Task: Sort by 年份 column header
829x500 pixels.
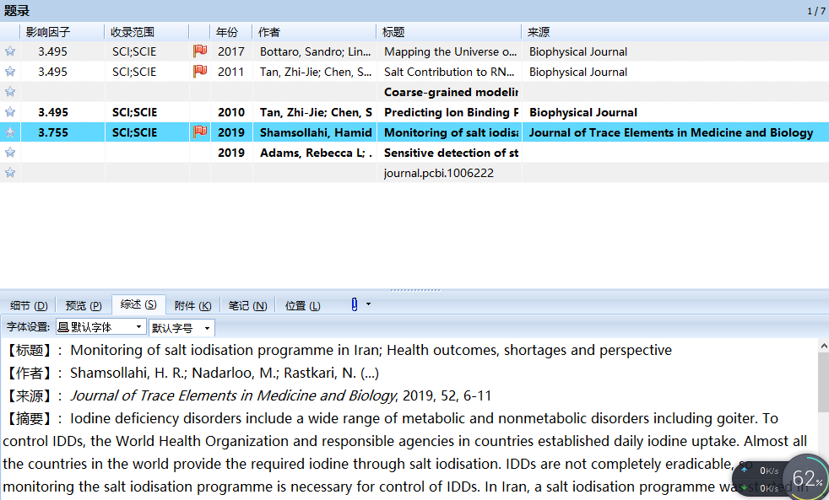Action: point(231,32)
